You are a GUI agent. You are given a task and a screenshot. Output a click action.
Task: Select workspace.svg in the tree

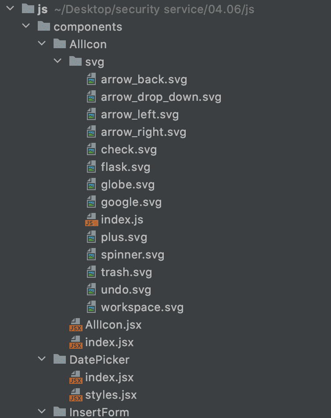click(142, 307)
